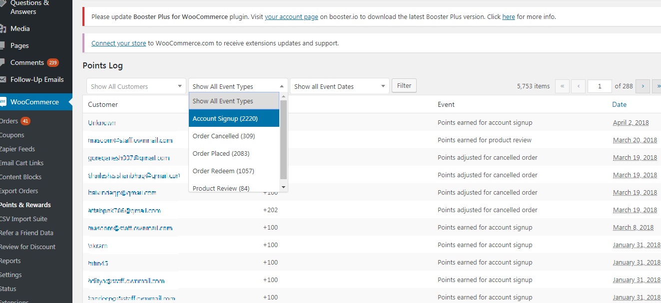This screenshot has width=661, height=303.
Task: Open the Show all Event Dates dropdown
Action: (340, 86)
